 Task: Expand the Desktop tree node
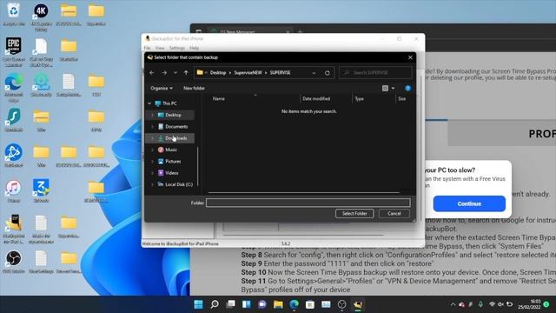point(153,115)
